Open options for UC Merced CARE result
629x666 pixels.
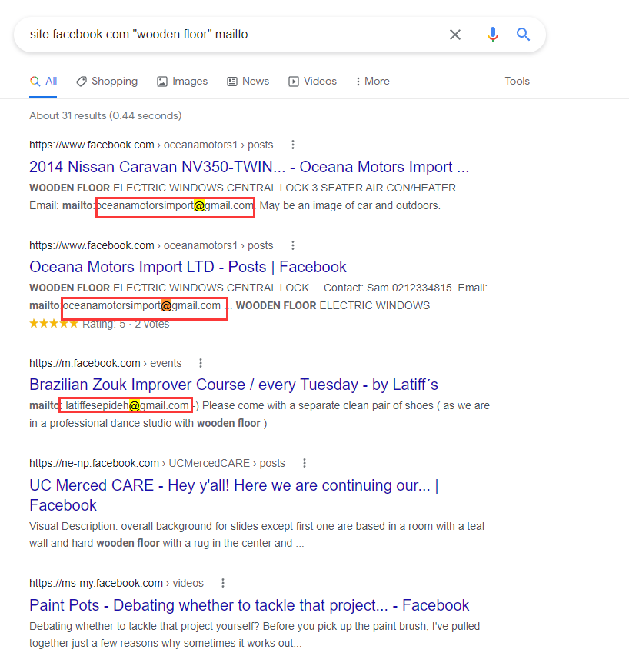pos(305,463)
